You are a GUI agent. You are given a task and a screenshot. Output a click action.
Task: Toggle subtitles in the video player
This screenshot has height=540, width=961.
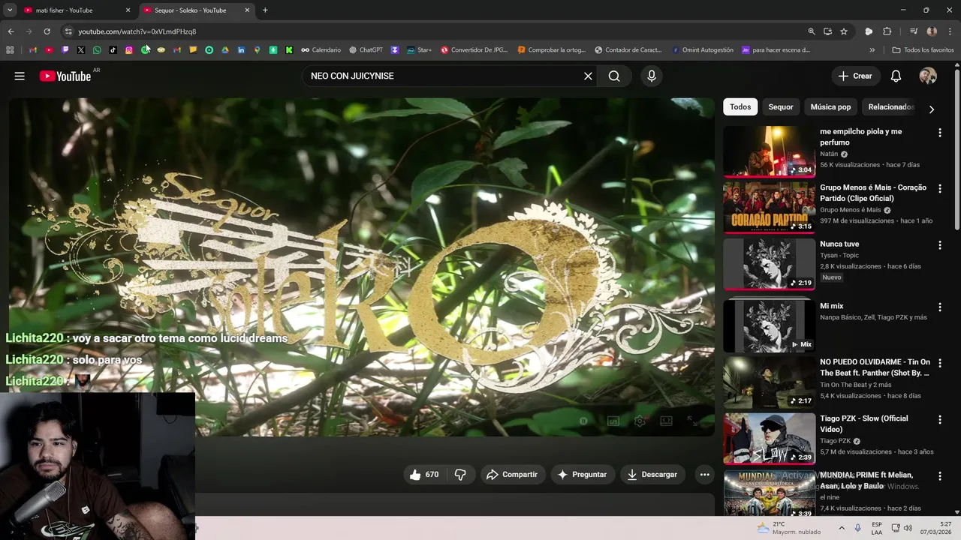pyautogui.click(x=613, y=421)
